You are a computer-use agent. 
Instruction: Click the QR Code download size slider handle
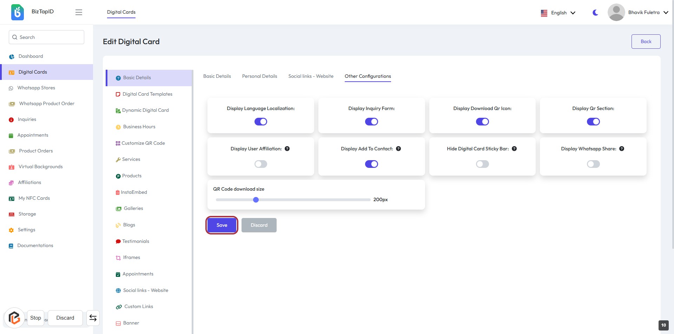click(x=256, y=200)
